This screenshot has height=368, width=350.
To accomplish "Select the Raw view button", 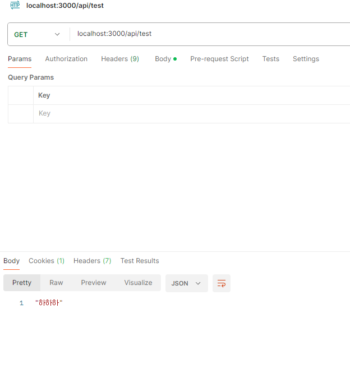I will [x=56, y=283].
